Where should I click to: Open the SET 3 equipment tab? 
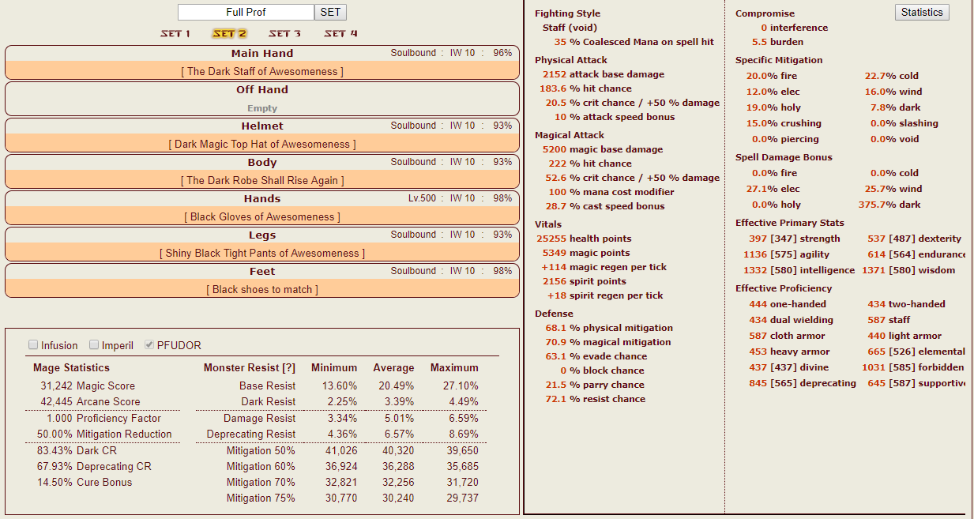point(284,34)
